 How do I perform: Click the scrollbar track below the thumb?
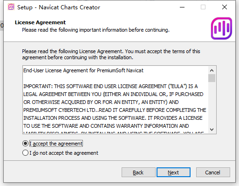[x=212, y=103]
